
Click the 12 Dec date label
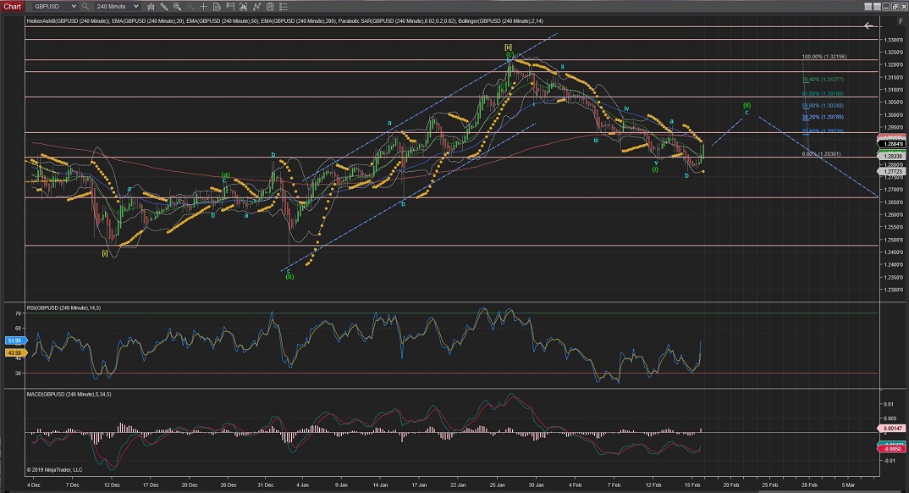(112, 485)
